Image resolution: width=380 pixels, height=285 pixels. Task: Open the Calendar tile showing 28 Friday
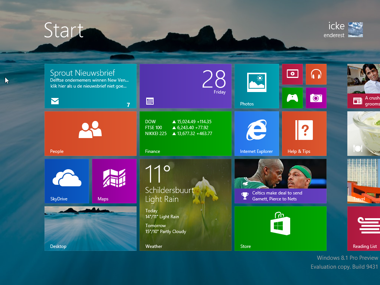pyautogui.click(x=185, y=86)
